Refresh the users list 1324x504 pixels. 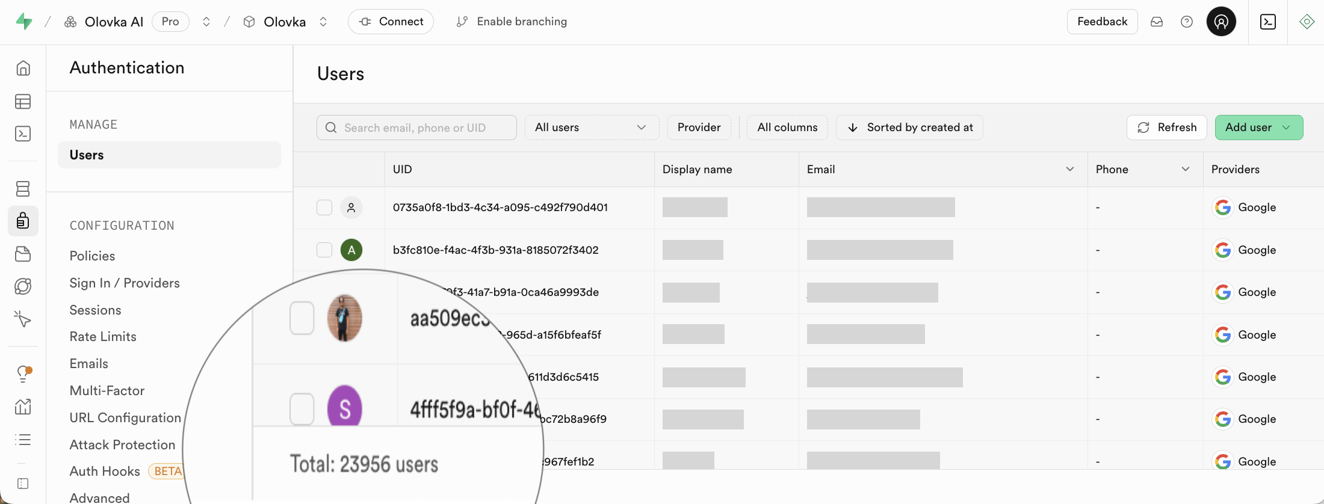(x=1166, y=128)
